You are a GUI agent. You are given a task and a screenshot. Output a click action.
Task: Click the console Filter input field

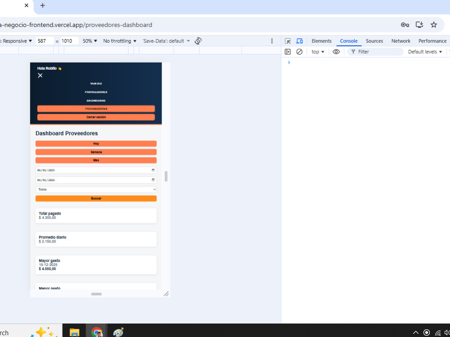tap(375, 52)
